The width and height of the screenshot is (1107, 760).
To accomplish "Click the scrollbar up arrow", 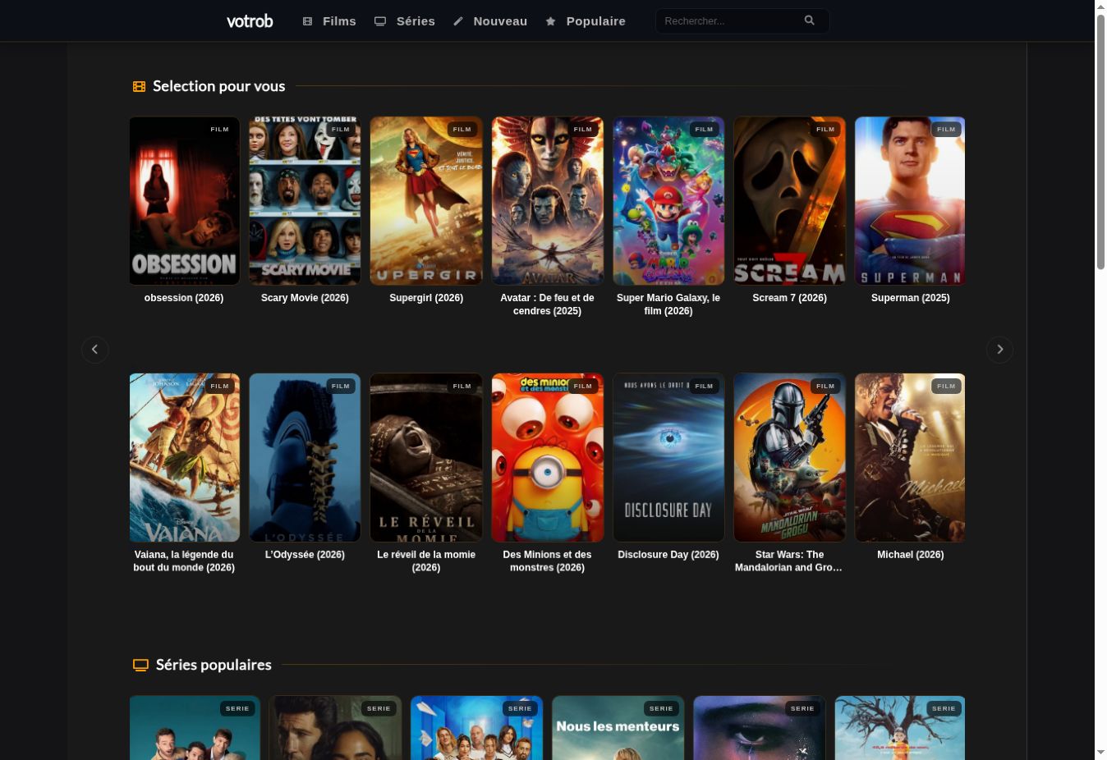I will (1101, 7).
